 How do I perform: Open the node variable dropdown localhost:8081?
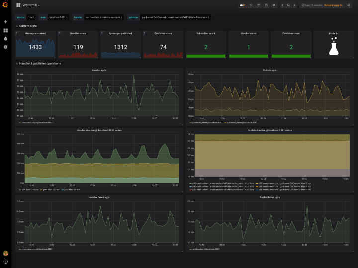coord(58,17)
